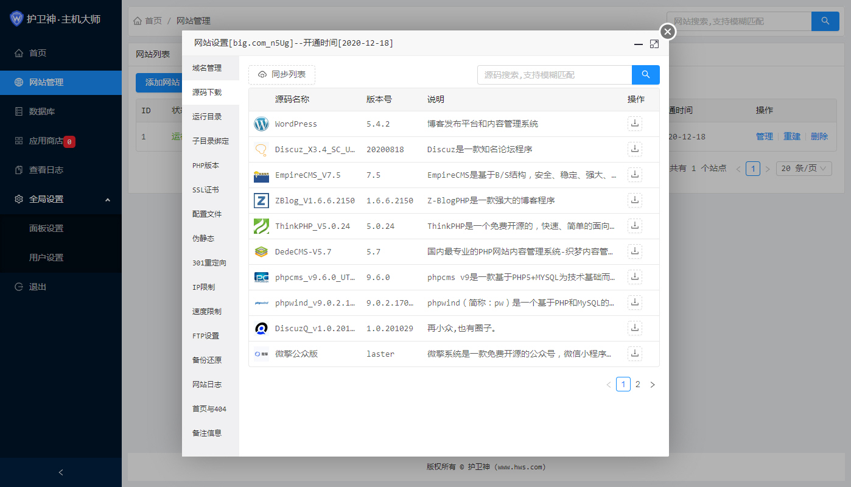This screenshot has height=487, width=851.
Task: Collapse the 全局设置 menu group
Action: [x=61, y=199]
